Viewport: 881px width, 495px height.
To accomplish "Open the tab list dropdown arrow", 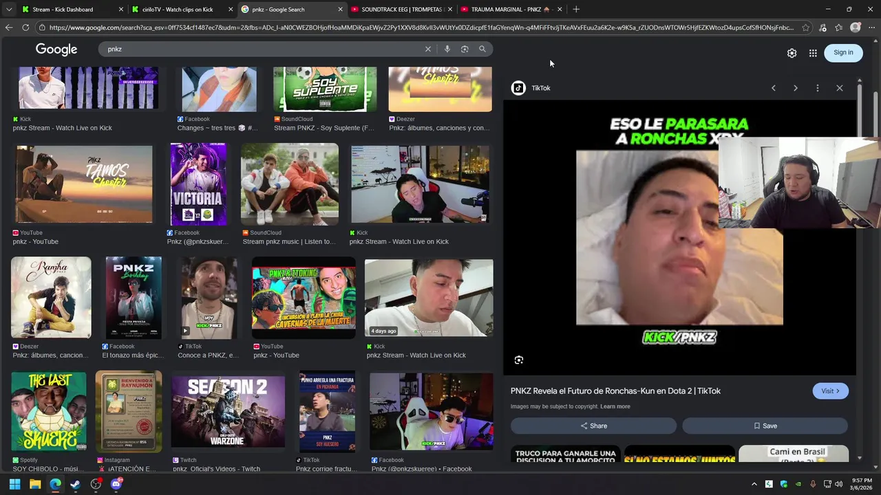I will coord(8,10).
